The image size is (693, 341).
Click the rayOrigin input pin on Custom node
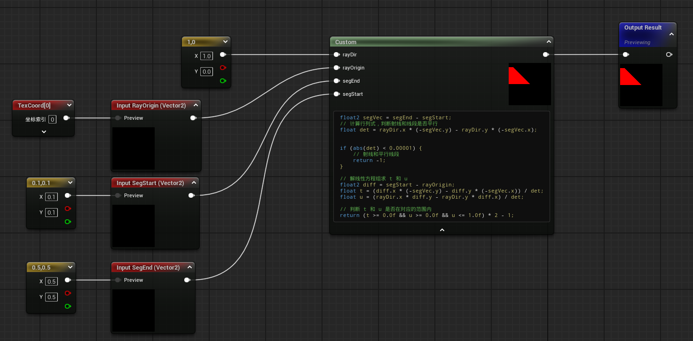(x=337, y=68)
